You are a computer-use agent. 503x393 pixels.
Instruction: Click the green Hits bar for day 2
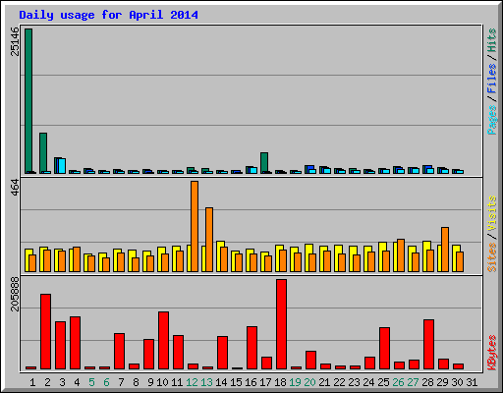tap(43, 153)
